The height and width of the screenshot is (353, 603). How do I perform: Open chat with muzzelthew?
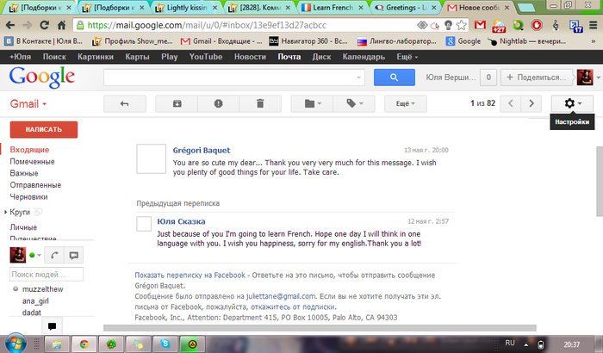42,289
